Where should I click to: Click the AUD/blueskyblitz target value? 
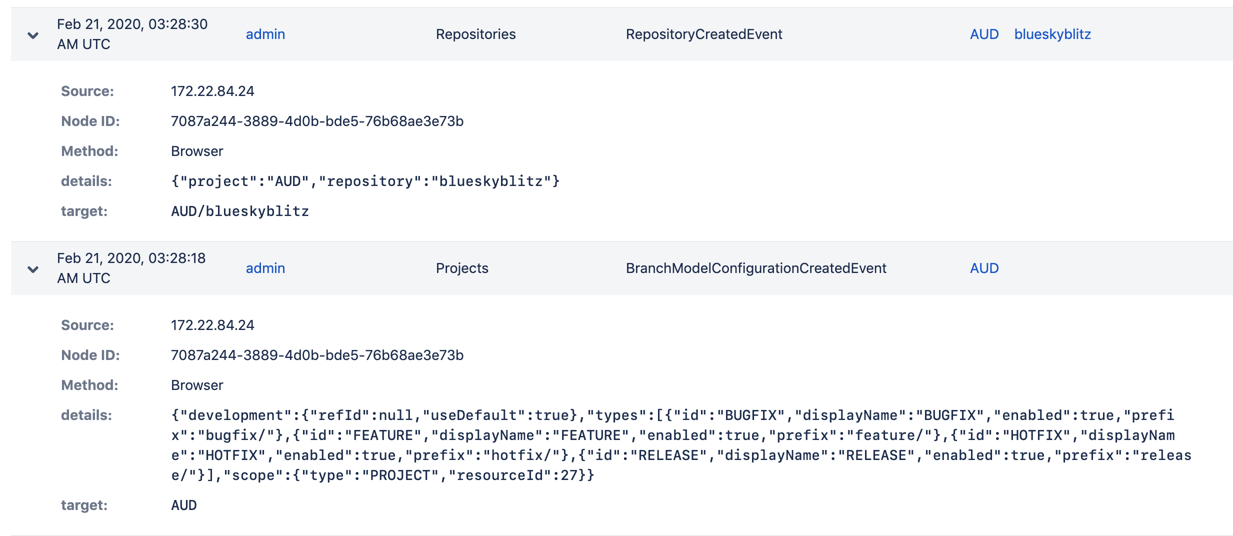[x=240, y=211]
